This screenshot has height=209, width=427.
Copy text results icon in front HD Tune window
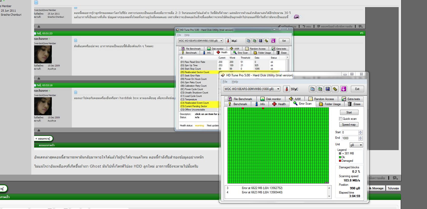click(x=312, y=89)
